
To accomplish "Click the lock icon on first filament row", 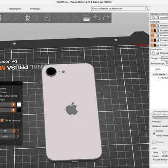I will (x=157, y=26).
